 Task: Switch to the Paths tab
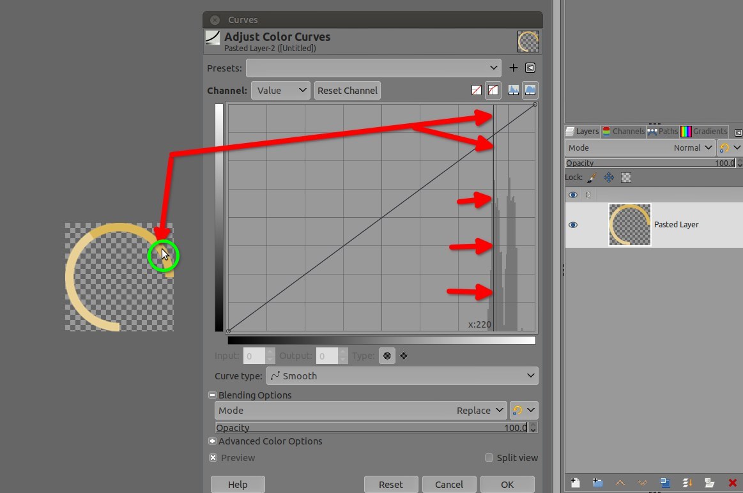663,132
